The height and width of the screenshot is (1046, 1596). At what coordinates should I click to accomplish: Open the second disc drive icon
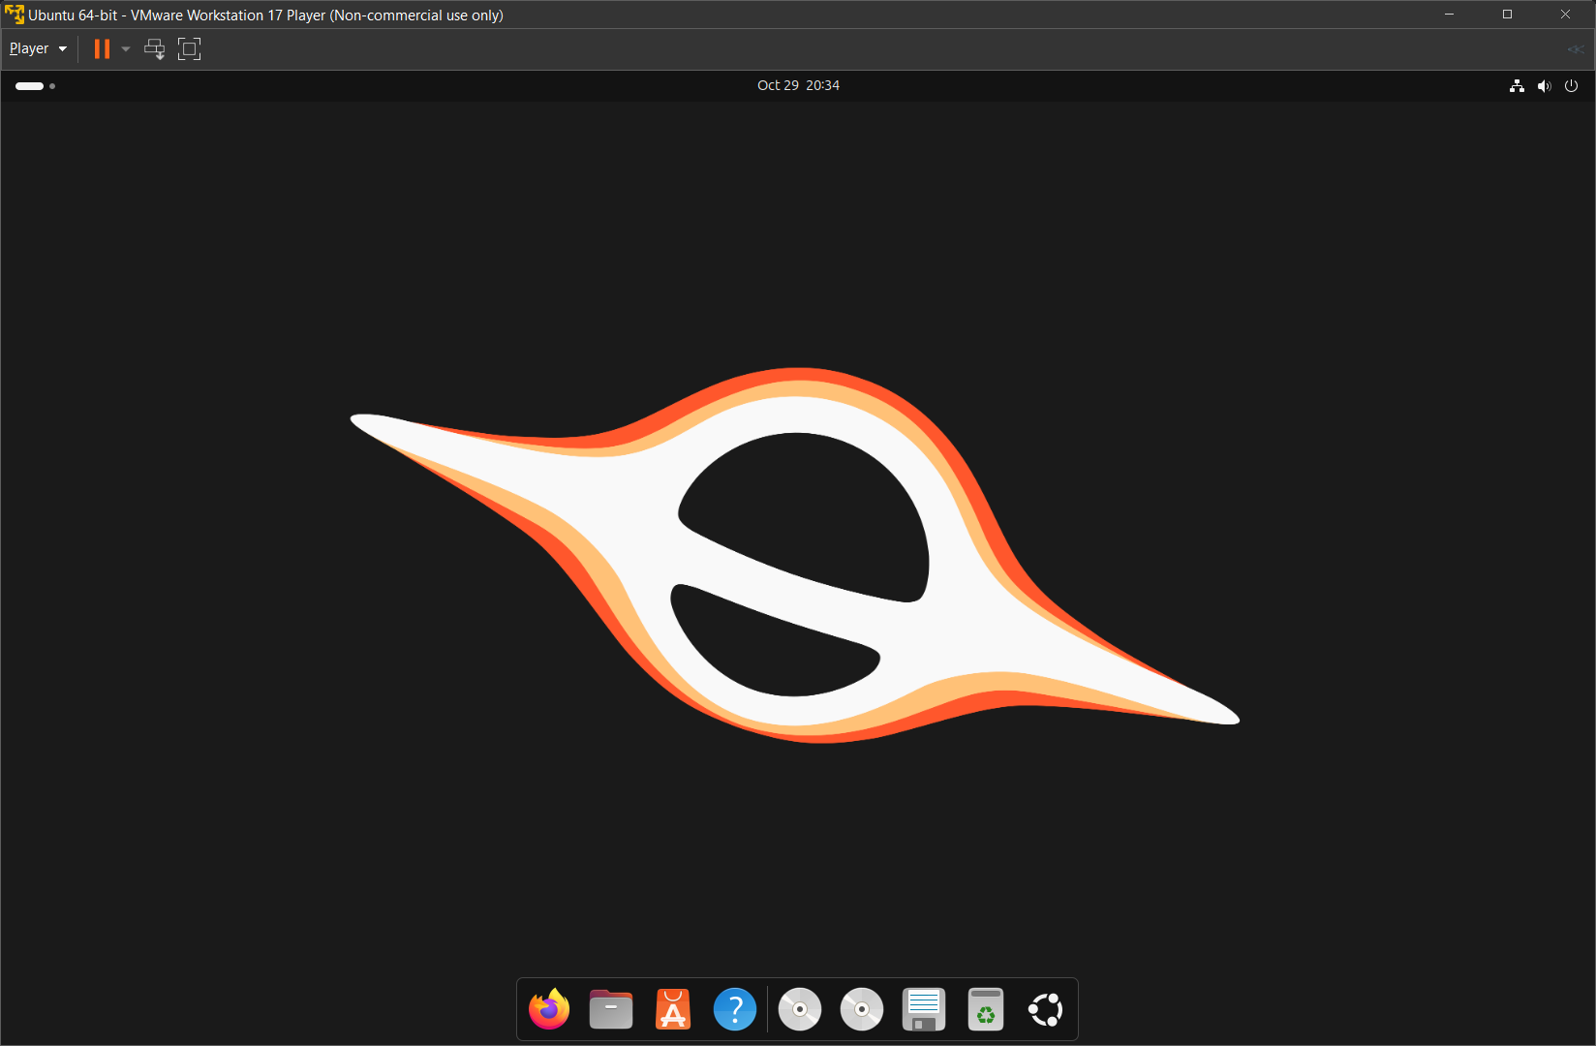tap(862, 1009)
